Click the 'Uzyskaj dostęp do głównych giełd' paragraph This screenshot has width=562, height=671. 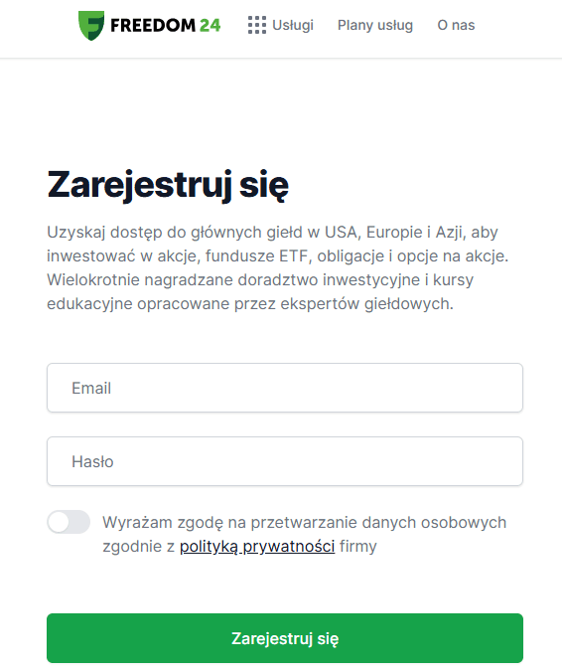278,267
